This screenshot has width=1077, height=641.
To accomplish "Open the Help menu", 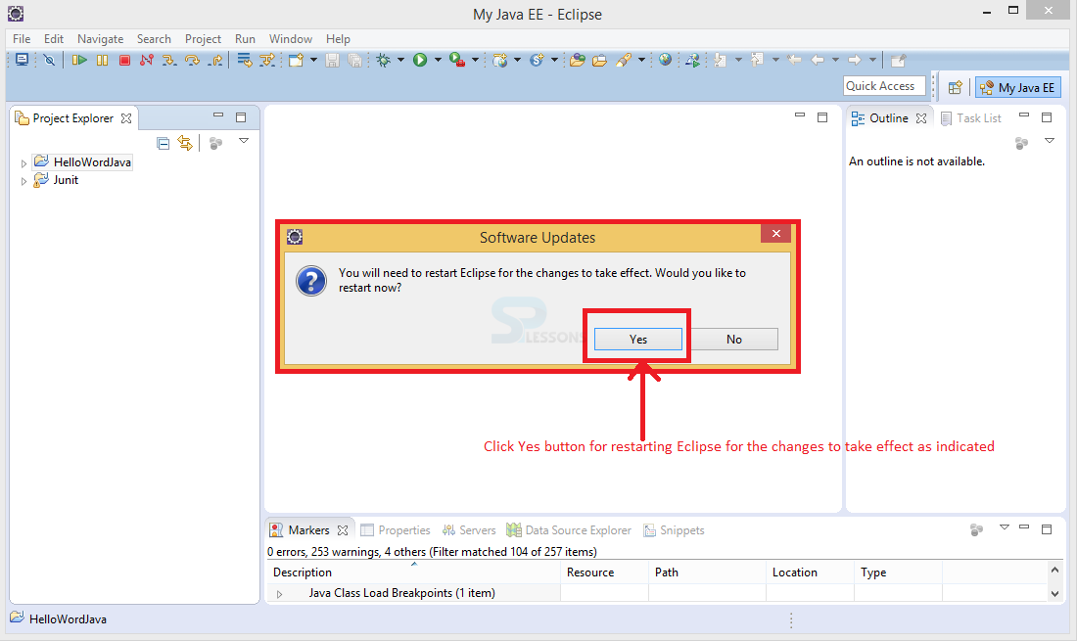I will click(338, 39).
